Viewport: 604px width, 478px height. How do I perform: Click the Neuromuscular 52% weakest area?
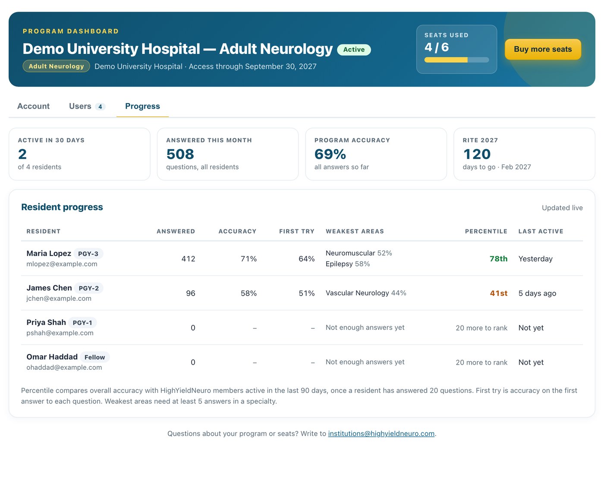(359, 253)
